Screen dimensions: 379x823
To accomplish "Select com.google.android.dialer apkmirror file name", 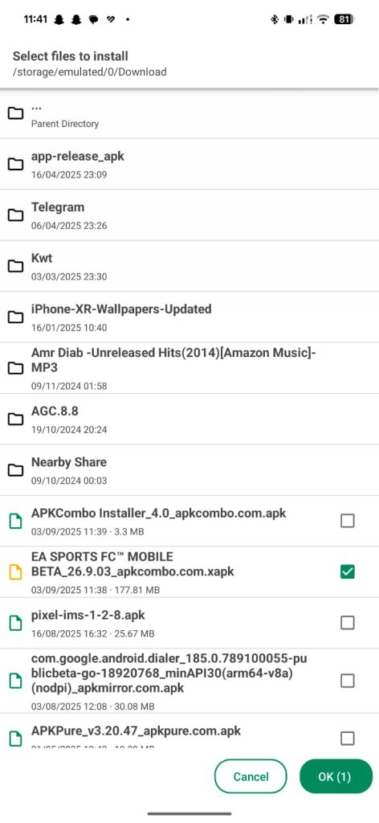I will [169, 673].
